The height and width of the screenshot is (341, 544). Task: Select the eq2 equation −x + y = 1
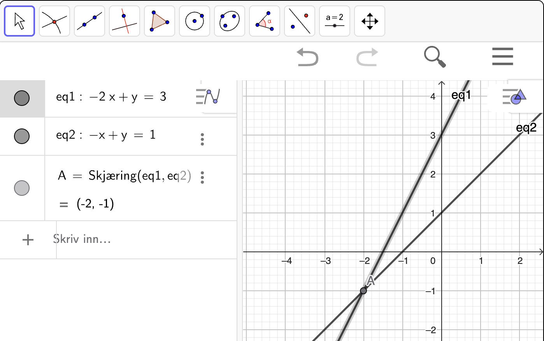[x=106, y=135]
